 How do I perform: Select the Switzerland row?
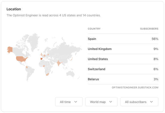[x=123, y=69]
